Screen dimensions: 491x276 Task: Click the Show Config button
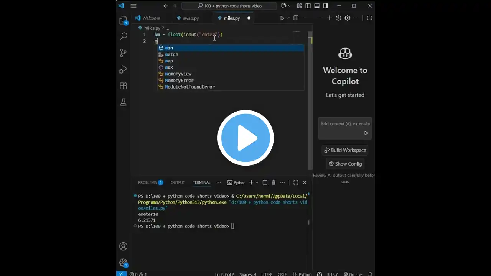click(x=345, y=164)
